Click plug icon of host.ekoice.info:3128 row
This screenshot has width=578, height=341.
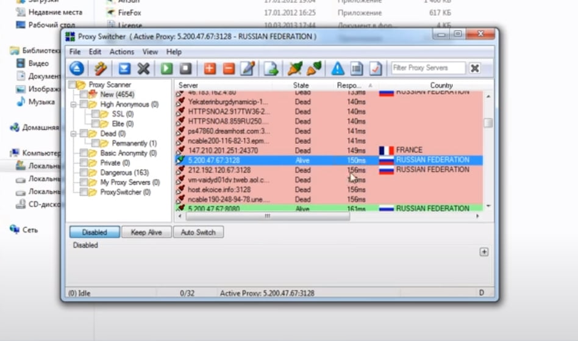coord(180,190)
